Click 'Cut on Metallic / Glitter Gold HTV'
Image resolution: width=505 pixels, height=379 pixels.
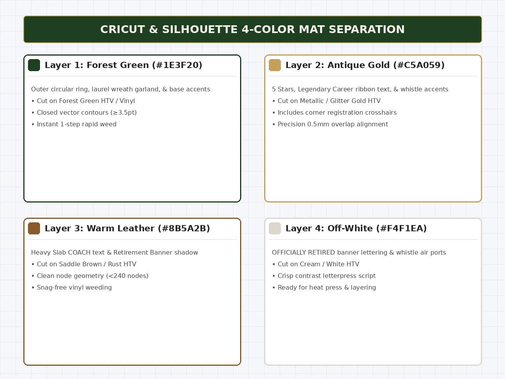pyautogui.click(x=326, y=101)
